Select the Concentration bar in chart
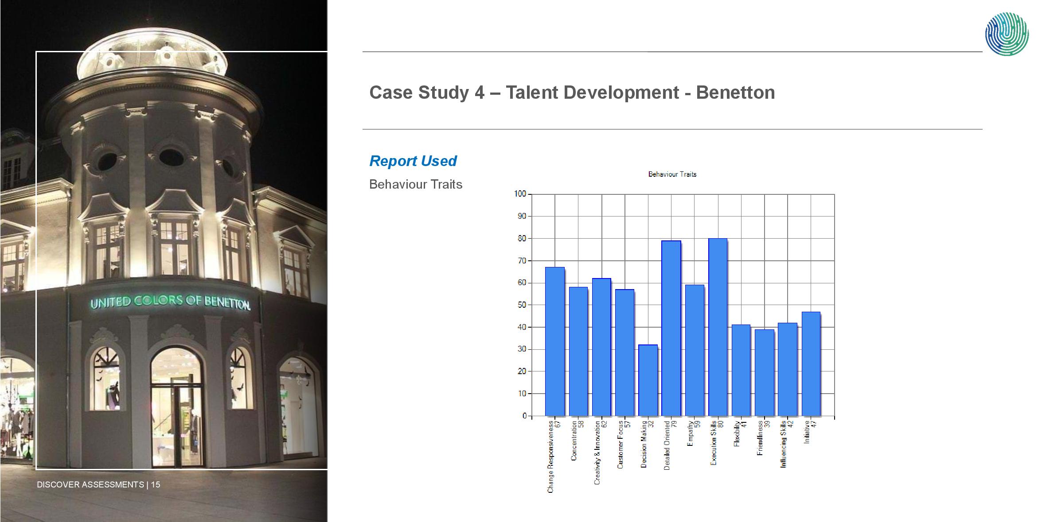 pyautogui.click(x=578, y=351)
